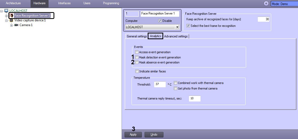Open the Computer LOCALHOST dropdown
The width and height of the screenshot is (298, 139).
[x=177, y=27]
